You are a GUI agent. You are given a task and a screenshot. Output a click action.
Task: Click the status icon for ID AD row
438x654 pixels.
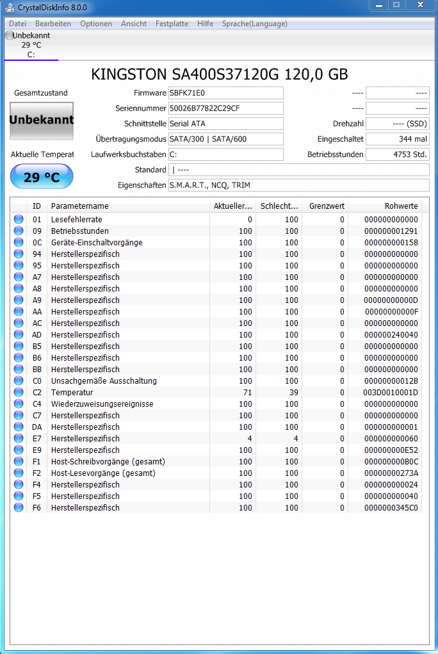[x=19, y=334]
